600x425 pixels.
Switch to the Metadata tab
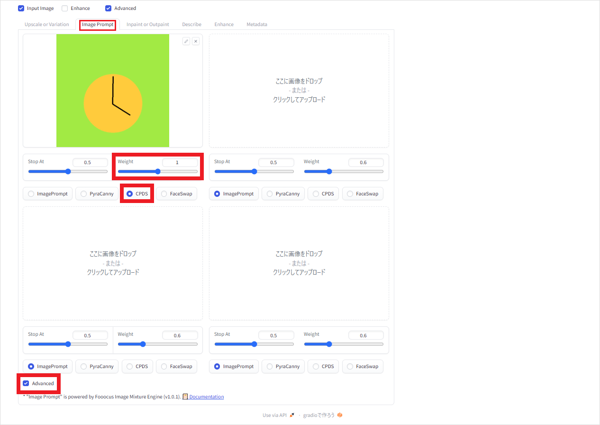(x=257, y=24)
